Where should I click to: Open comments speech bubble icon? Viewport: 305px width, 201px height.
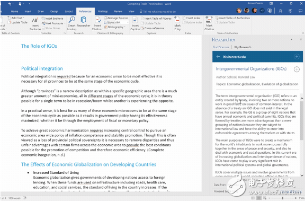[301, 11]
